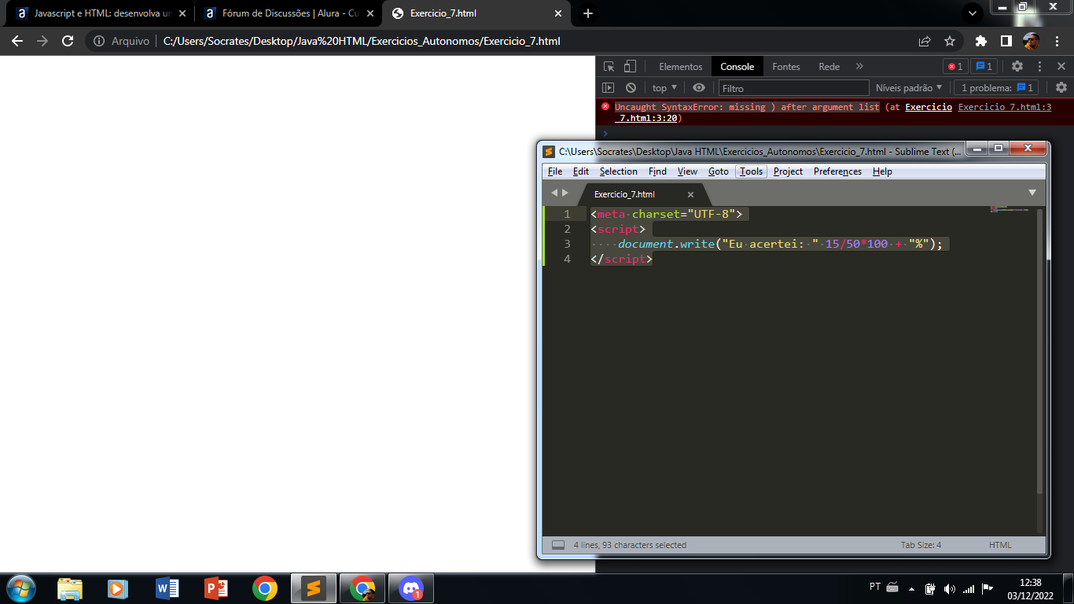
Task: Switch to the Elementos tab
Action: coord(681,67)
